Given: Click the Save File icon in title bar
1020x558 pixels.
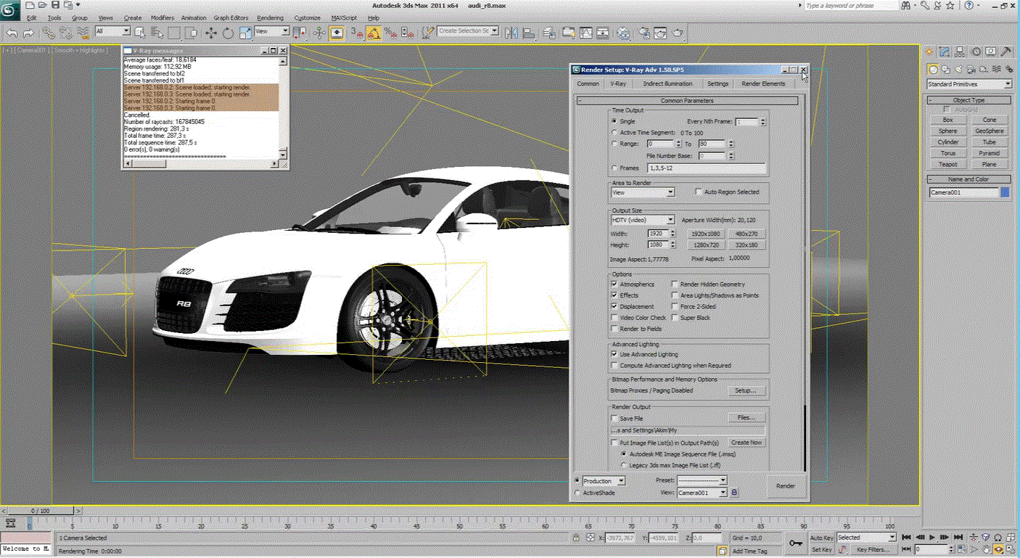Looking at the screenshot, I should click(x=55, y=5).
